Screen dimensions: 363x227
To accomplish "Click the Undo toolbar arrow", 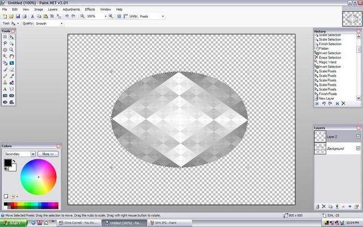I will [x=67, y=16].
